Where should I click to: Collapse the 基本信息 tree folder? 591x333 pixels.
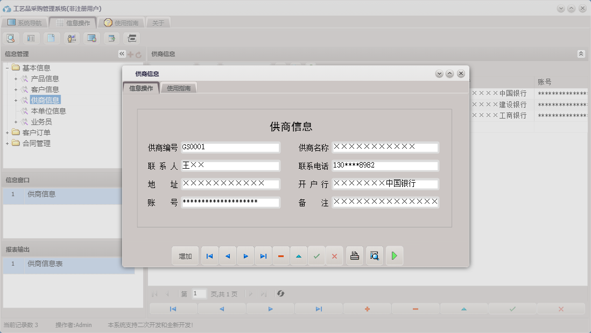pos(7,68)
